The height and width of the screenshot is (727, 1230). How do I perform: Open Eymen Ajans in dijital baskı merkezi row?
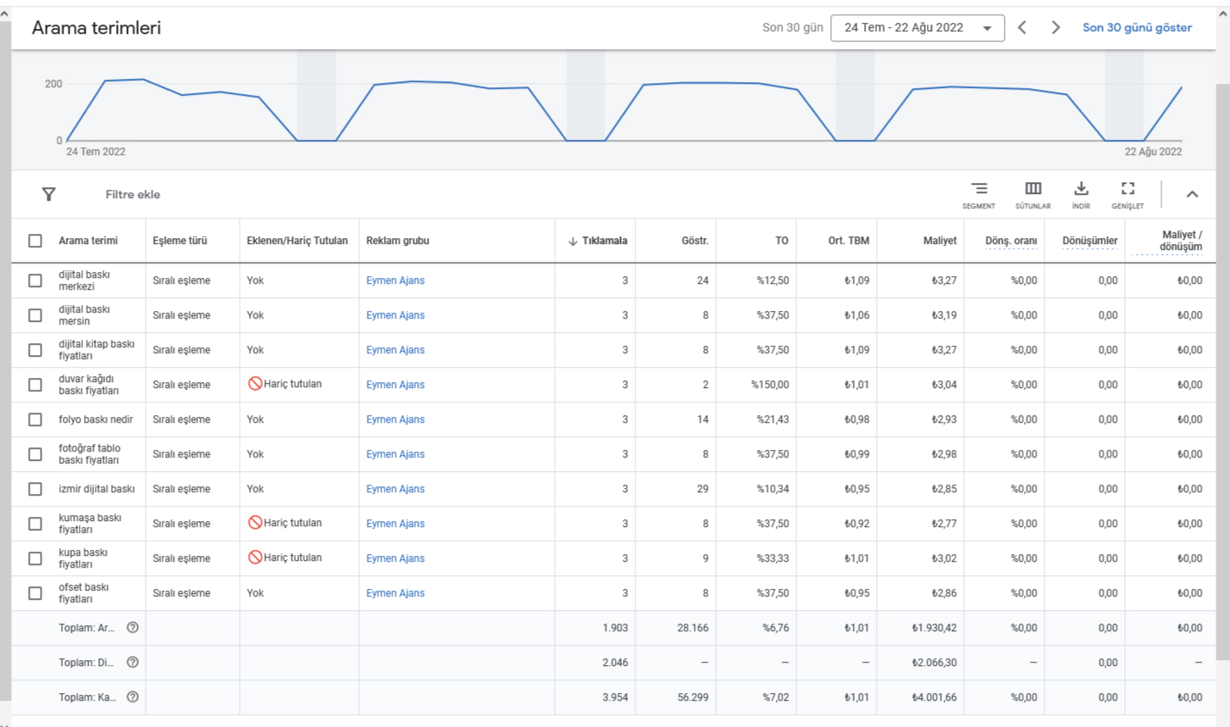396,280
